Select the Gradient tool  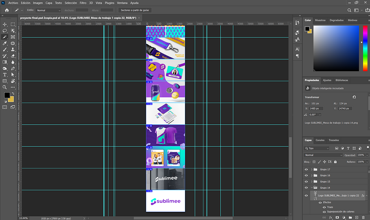(x=5, y=62)
